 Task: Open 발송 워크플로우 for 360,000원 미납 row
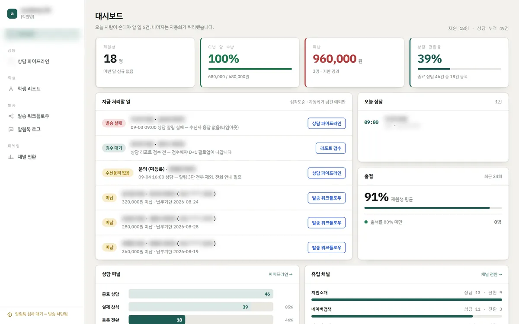327,248
